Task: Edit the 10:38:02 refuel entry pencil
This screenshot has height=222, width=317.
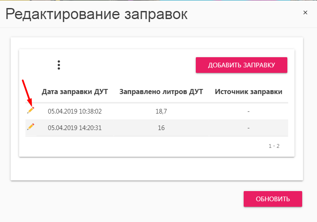Action: coord(31,111)
